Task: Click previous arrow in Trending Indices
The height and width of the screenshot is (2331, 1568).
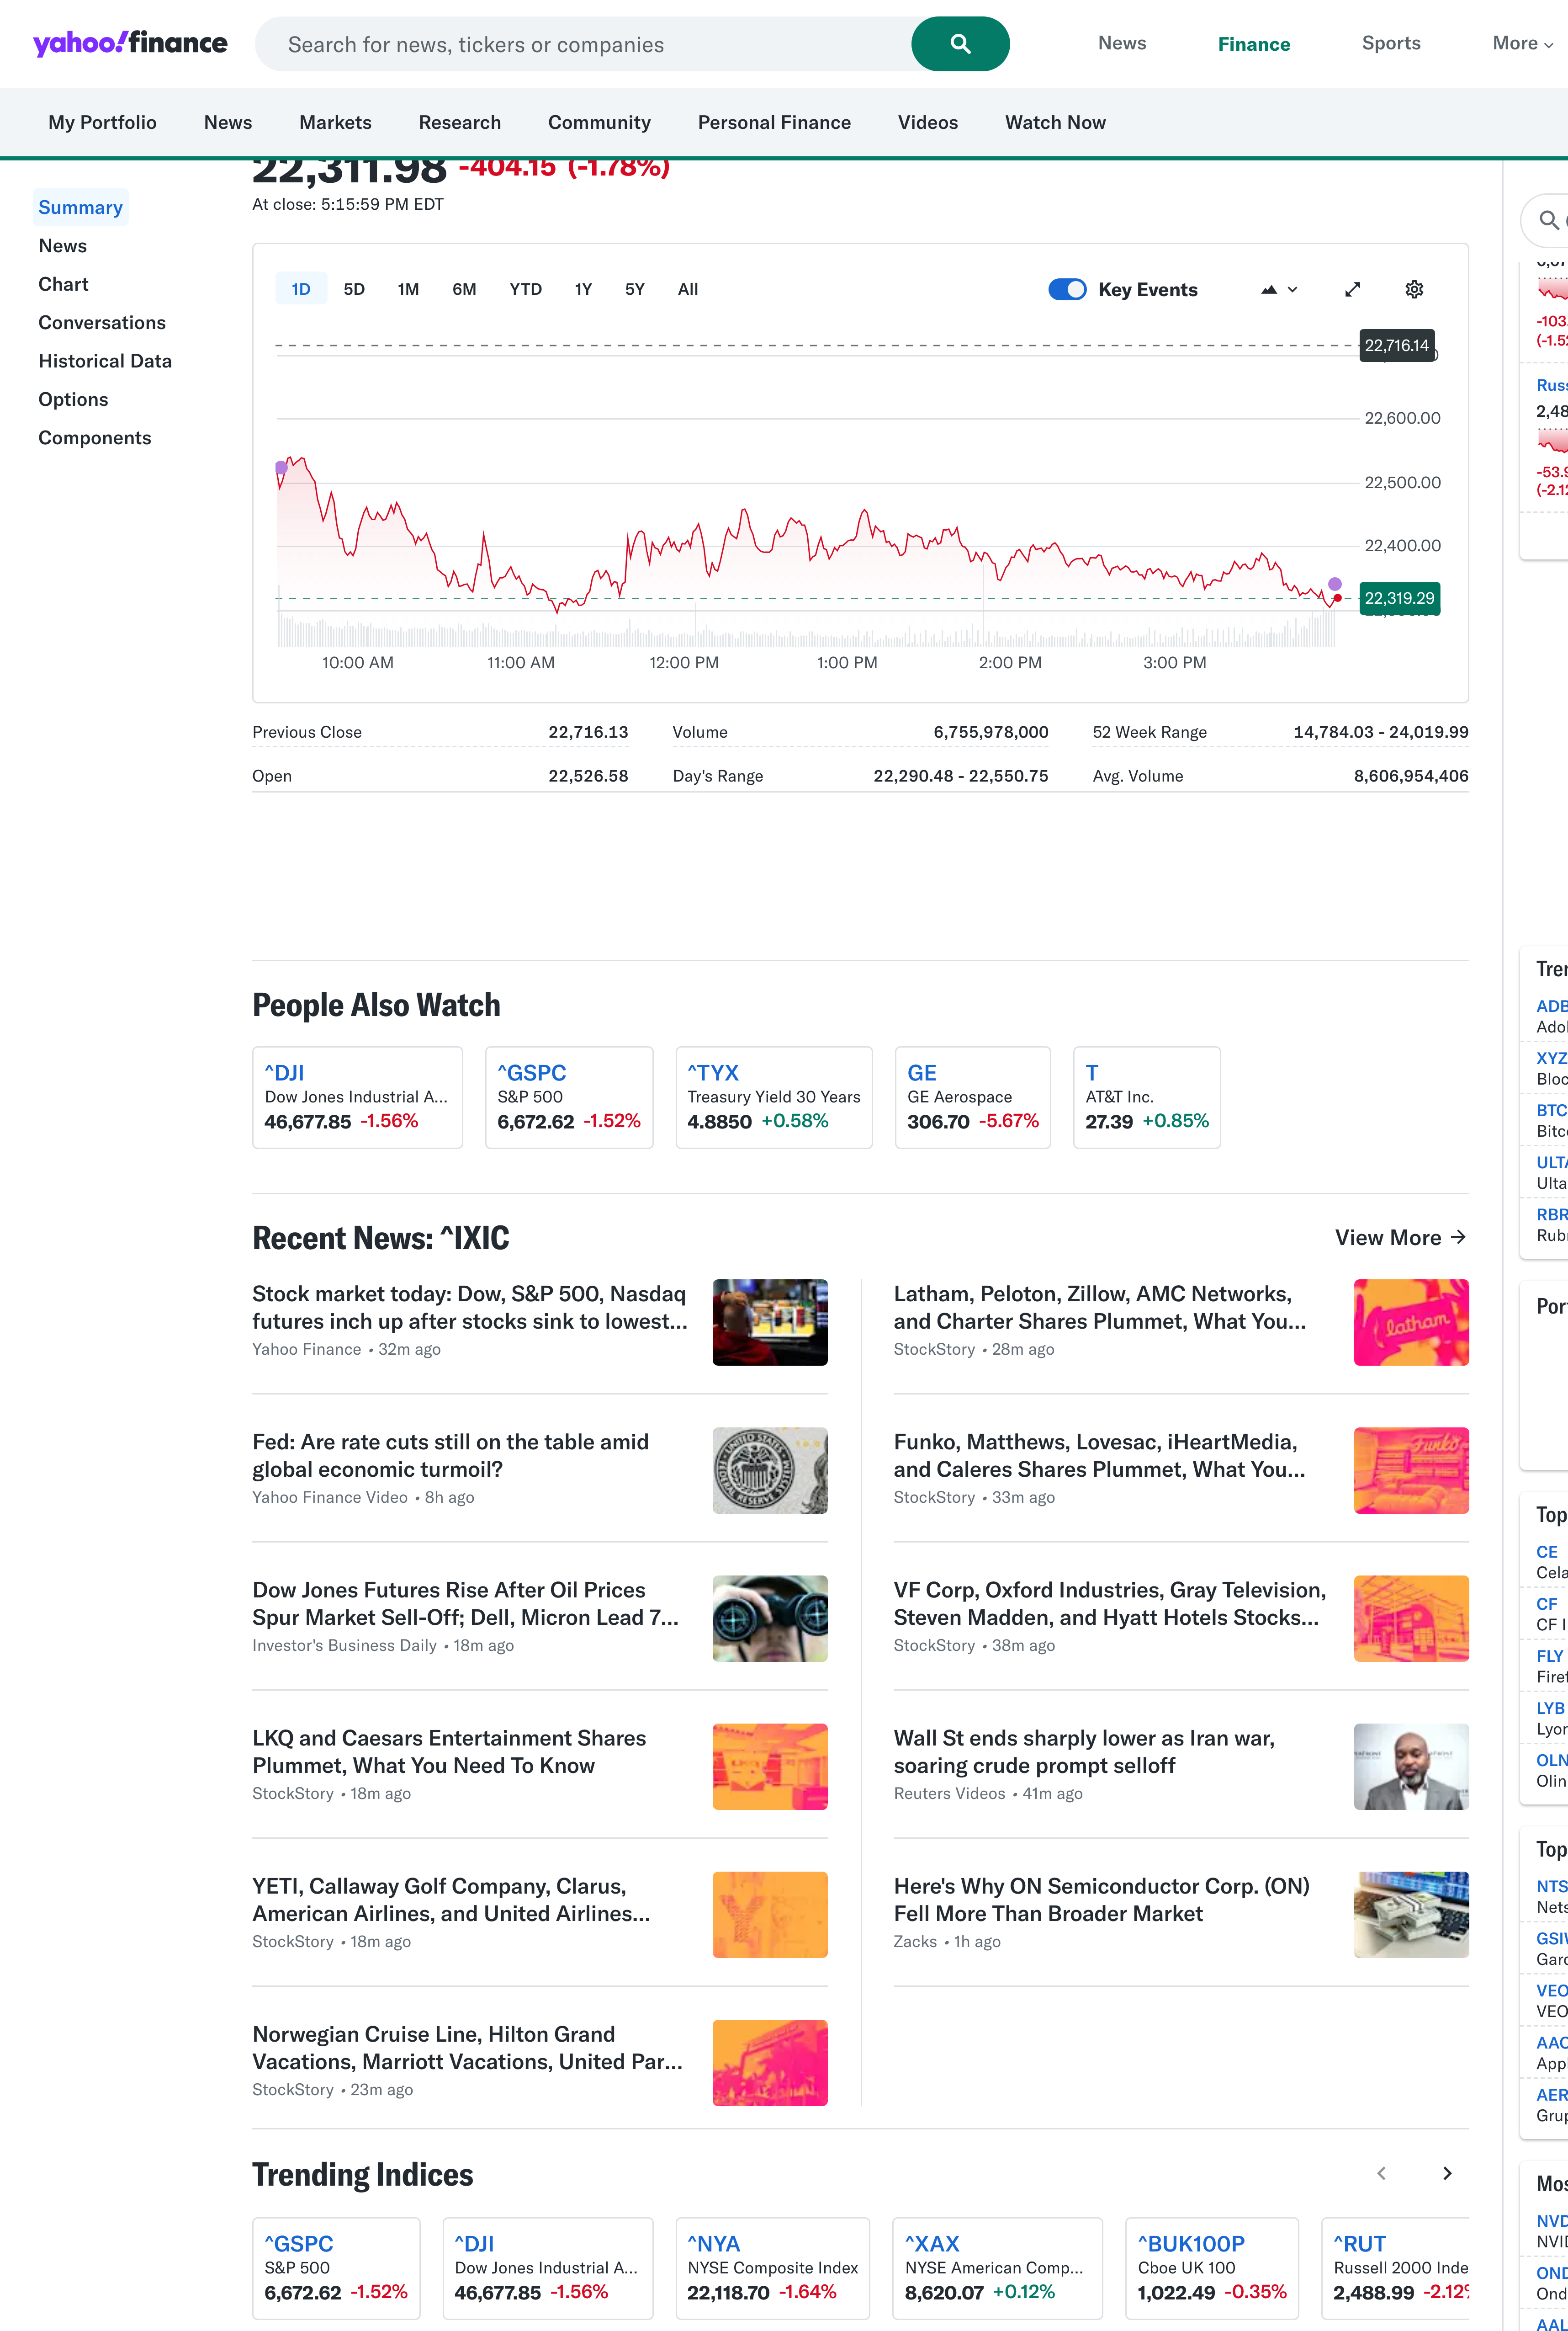Action: [1381, 2173]
